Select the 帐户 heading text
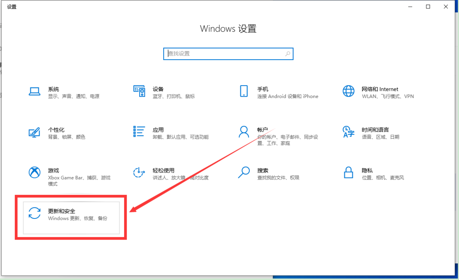 [263, 130]
